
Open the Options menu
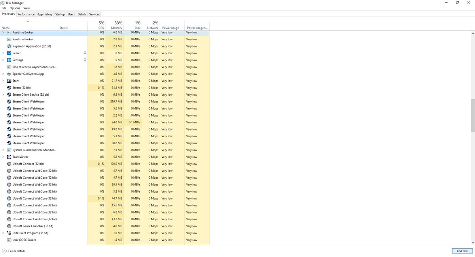click(15, 8)
